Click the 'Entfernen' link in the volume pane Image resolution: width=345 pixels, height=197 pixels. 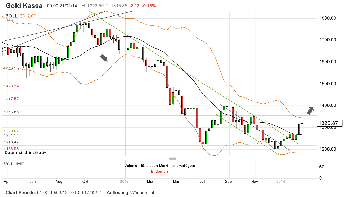coord(160,171)
